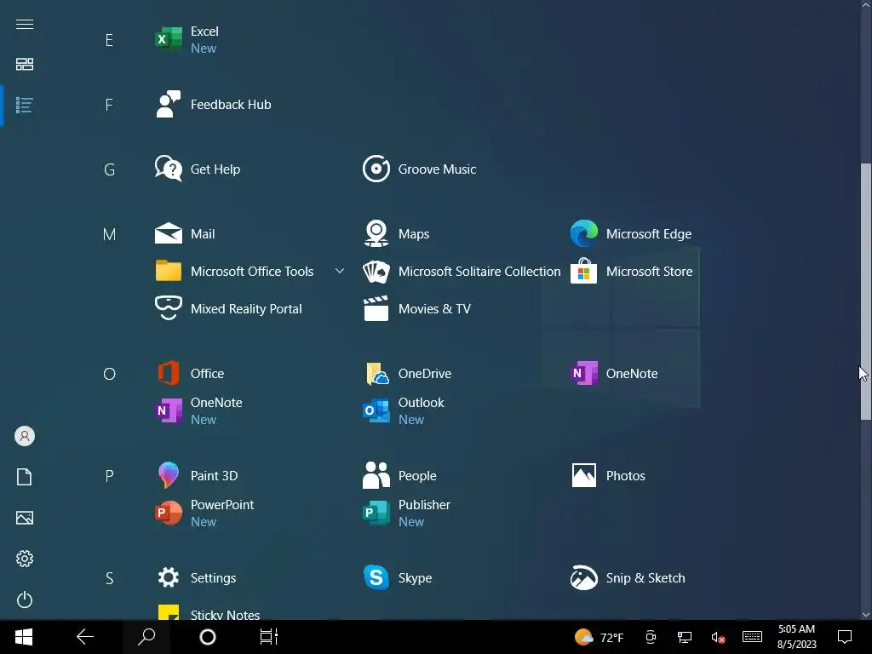
Task: Open the Documents shortcut in sidebar
Action: [25, 477]
